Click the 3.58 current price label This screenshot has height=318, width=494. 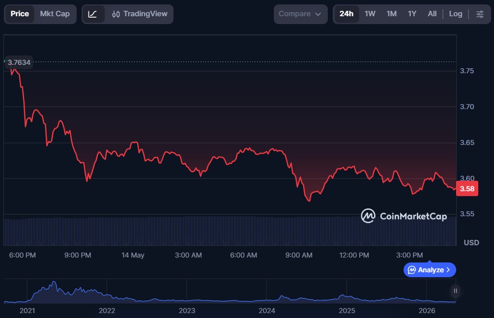467,188
